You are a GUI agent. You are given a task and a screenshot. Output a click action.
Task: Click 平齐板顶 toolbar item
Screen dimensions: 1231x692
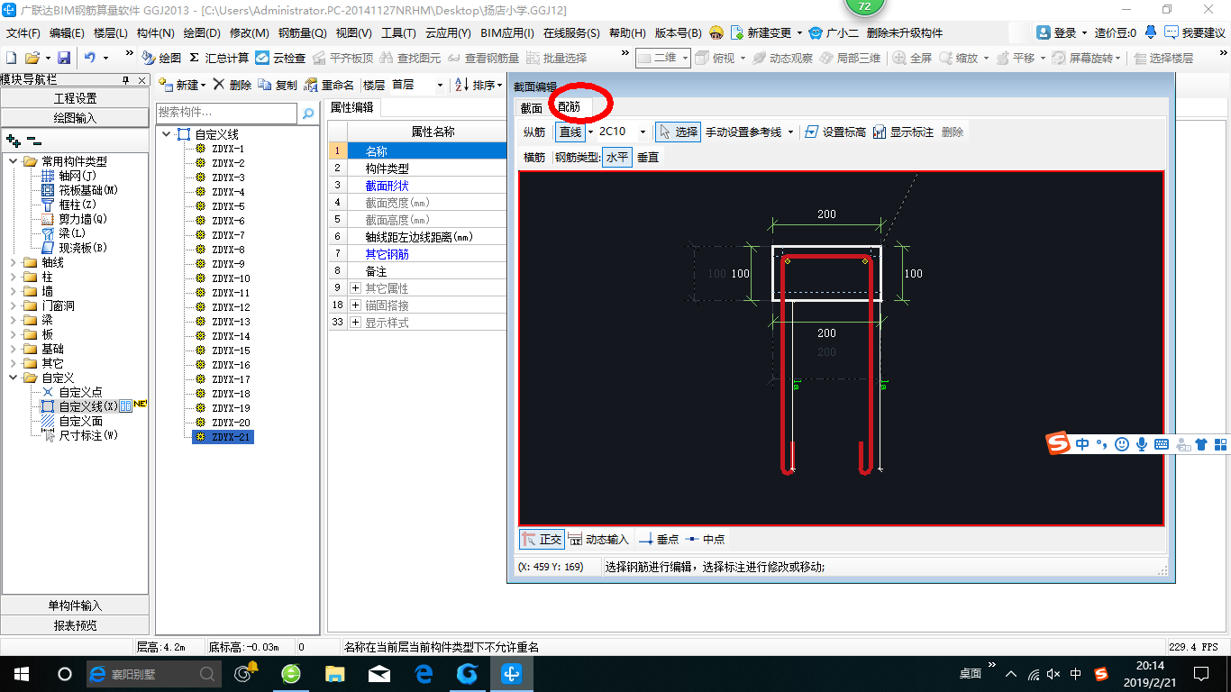click(x=343, y=58)
